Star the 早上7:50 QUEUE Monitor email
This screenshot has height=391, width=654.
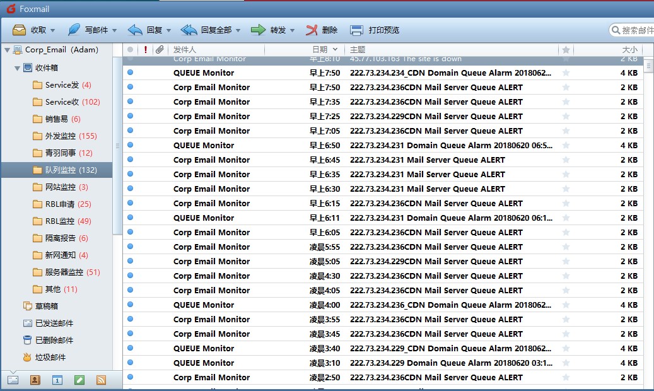[566, 73]
